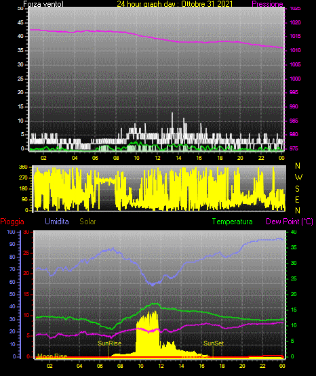The width and height of the screenshot is (316, 376).
Task: Click the 'Moon Rise' marker label
Action: point(52,356)
